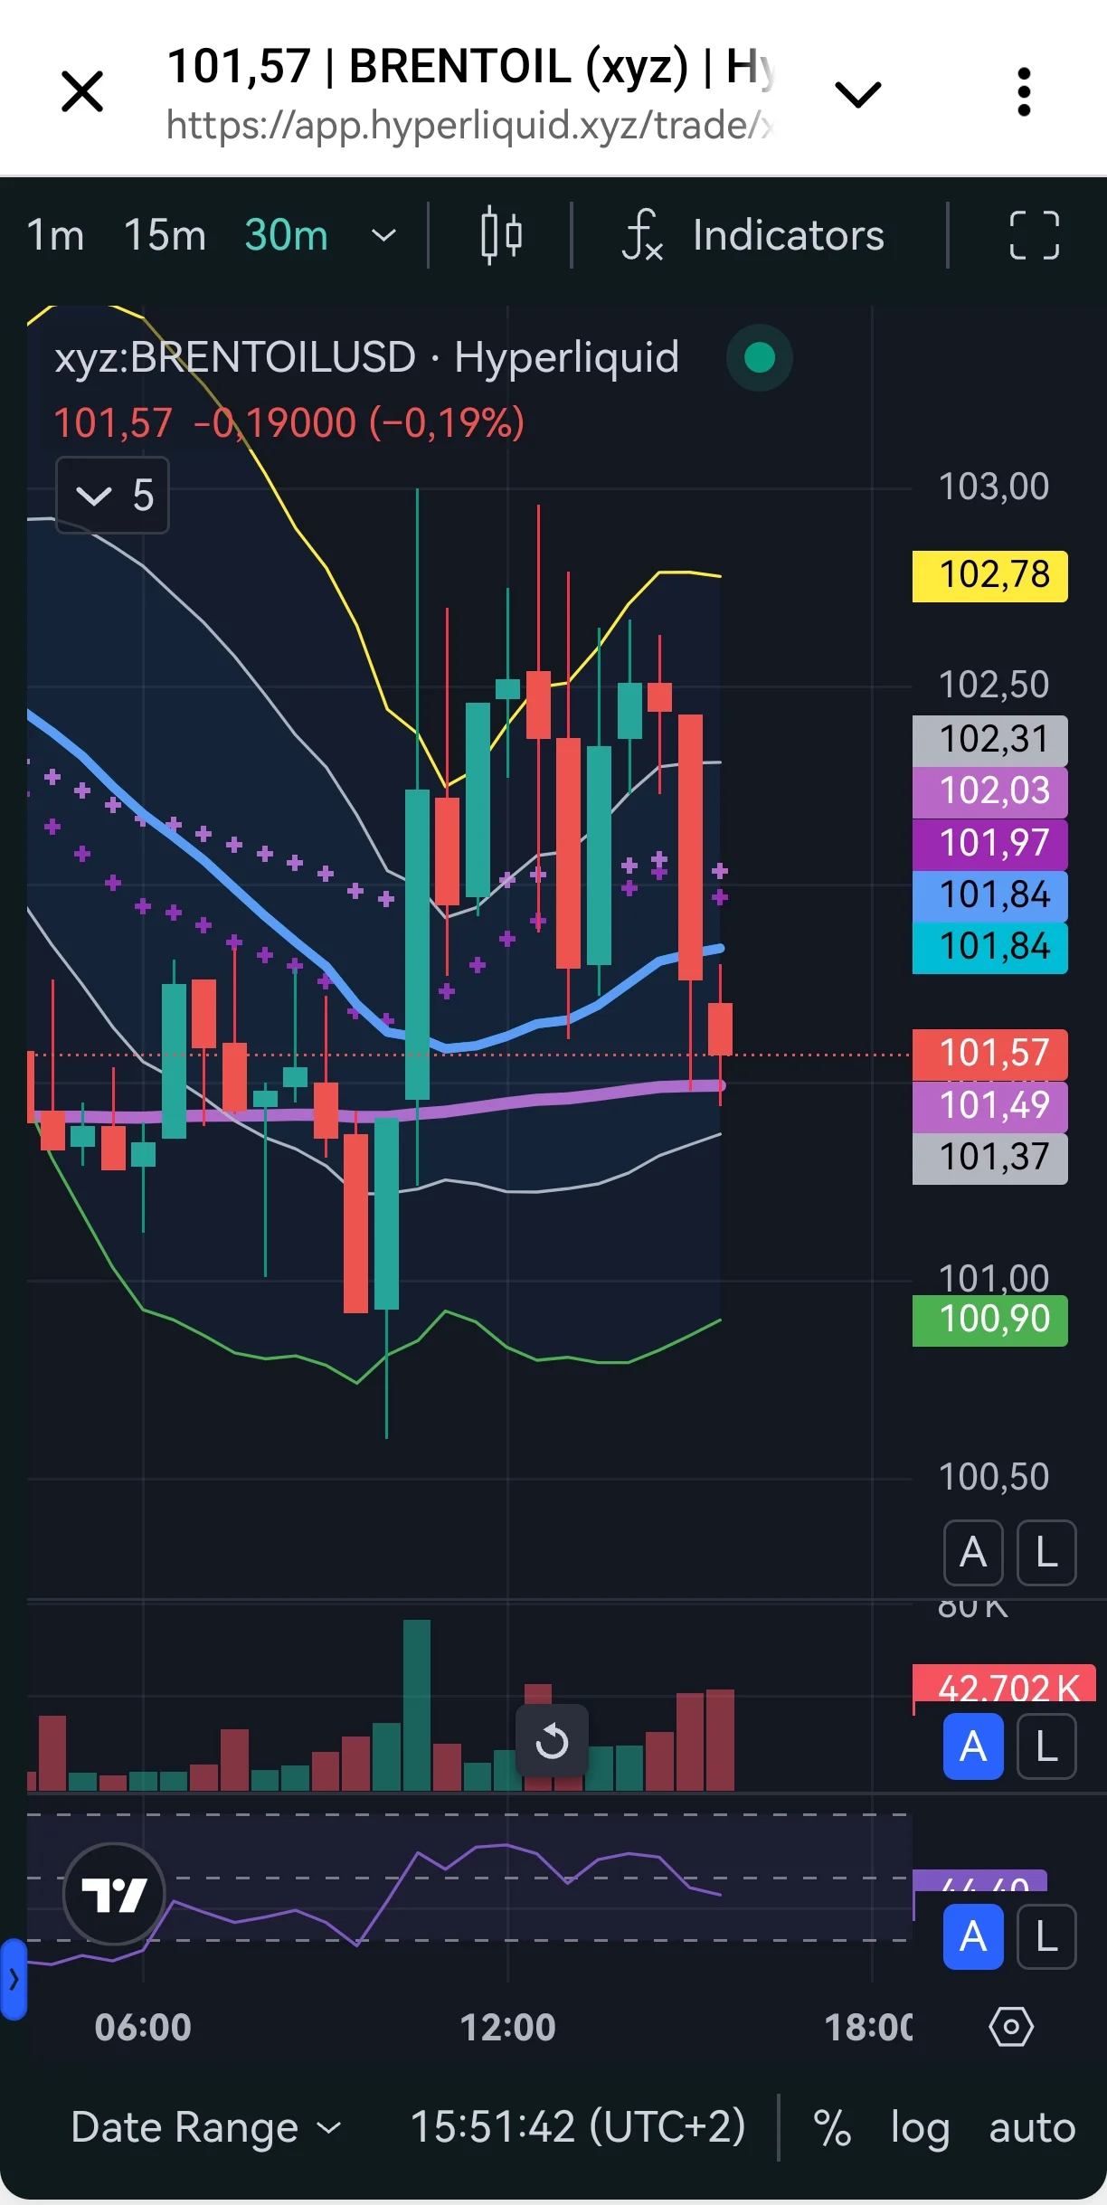Viewport: 1107px width, 2205px height.
Task: Open the Date Range dropdown
Action: point(206,2127)
